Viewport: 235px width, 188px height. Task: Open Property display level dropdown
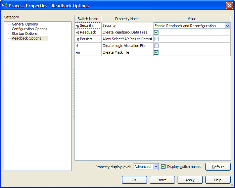tap(156, 167)
